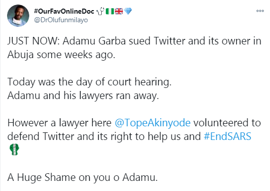Click the word "Twitter" in the first sentence

coord(169,41)
